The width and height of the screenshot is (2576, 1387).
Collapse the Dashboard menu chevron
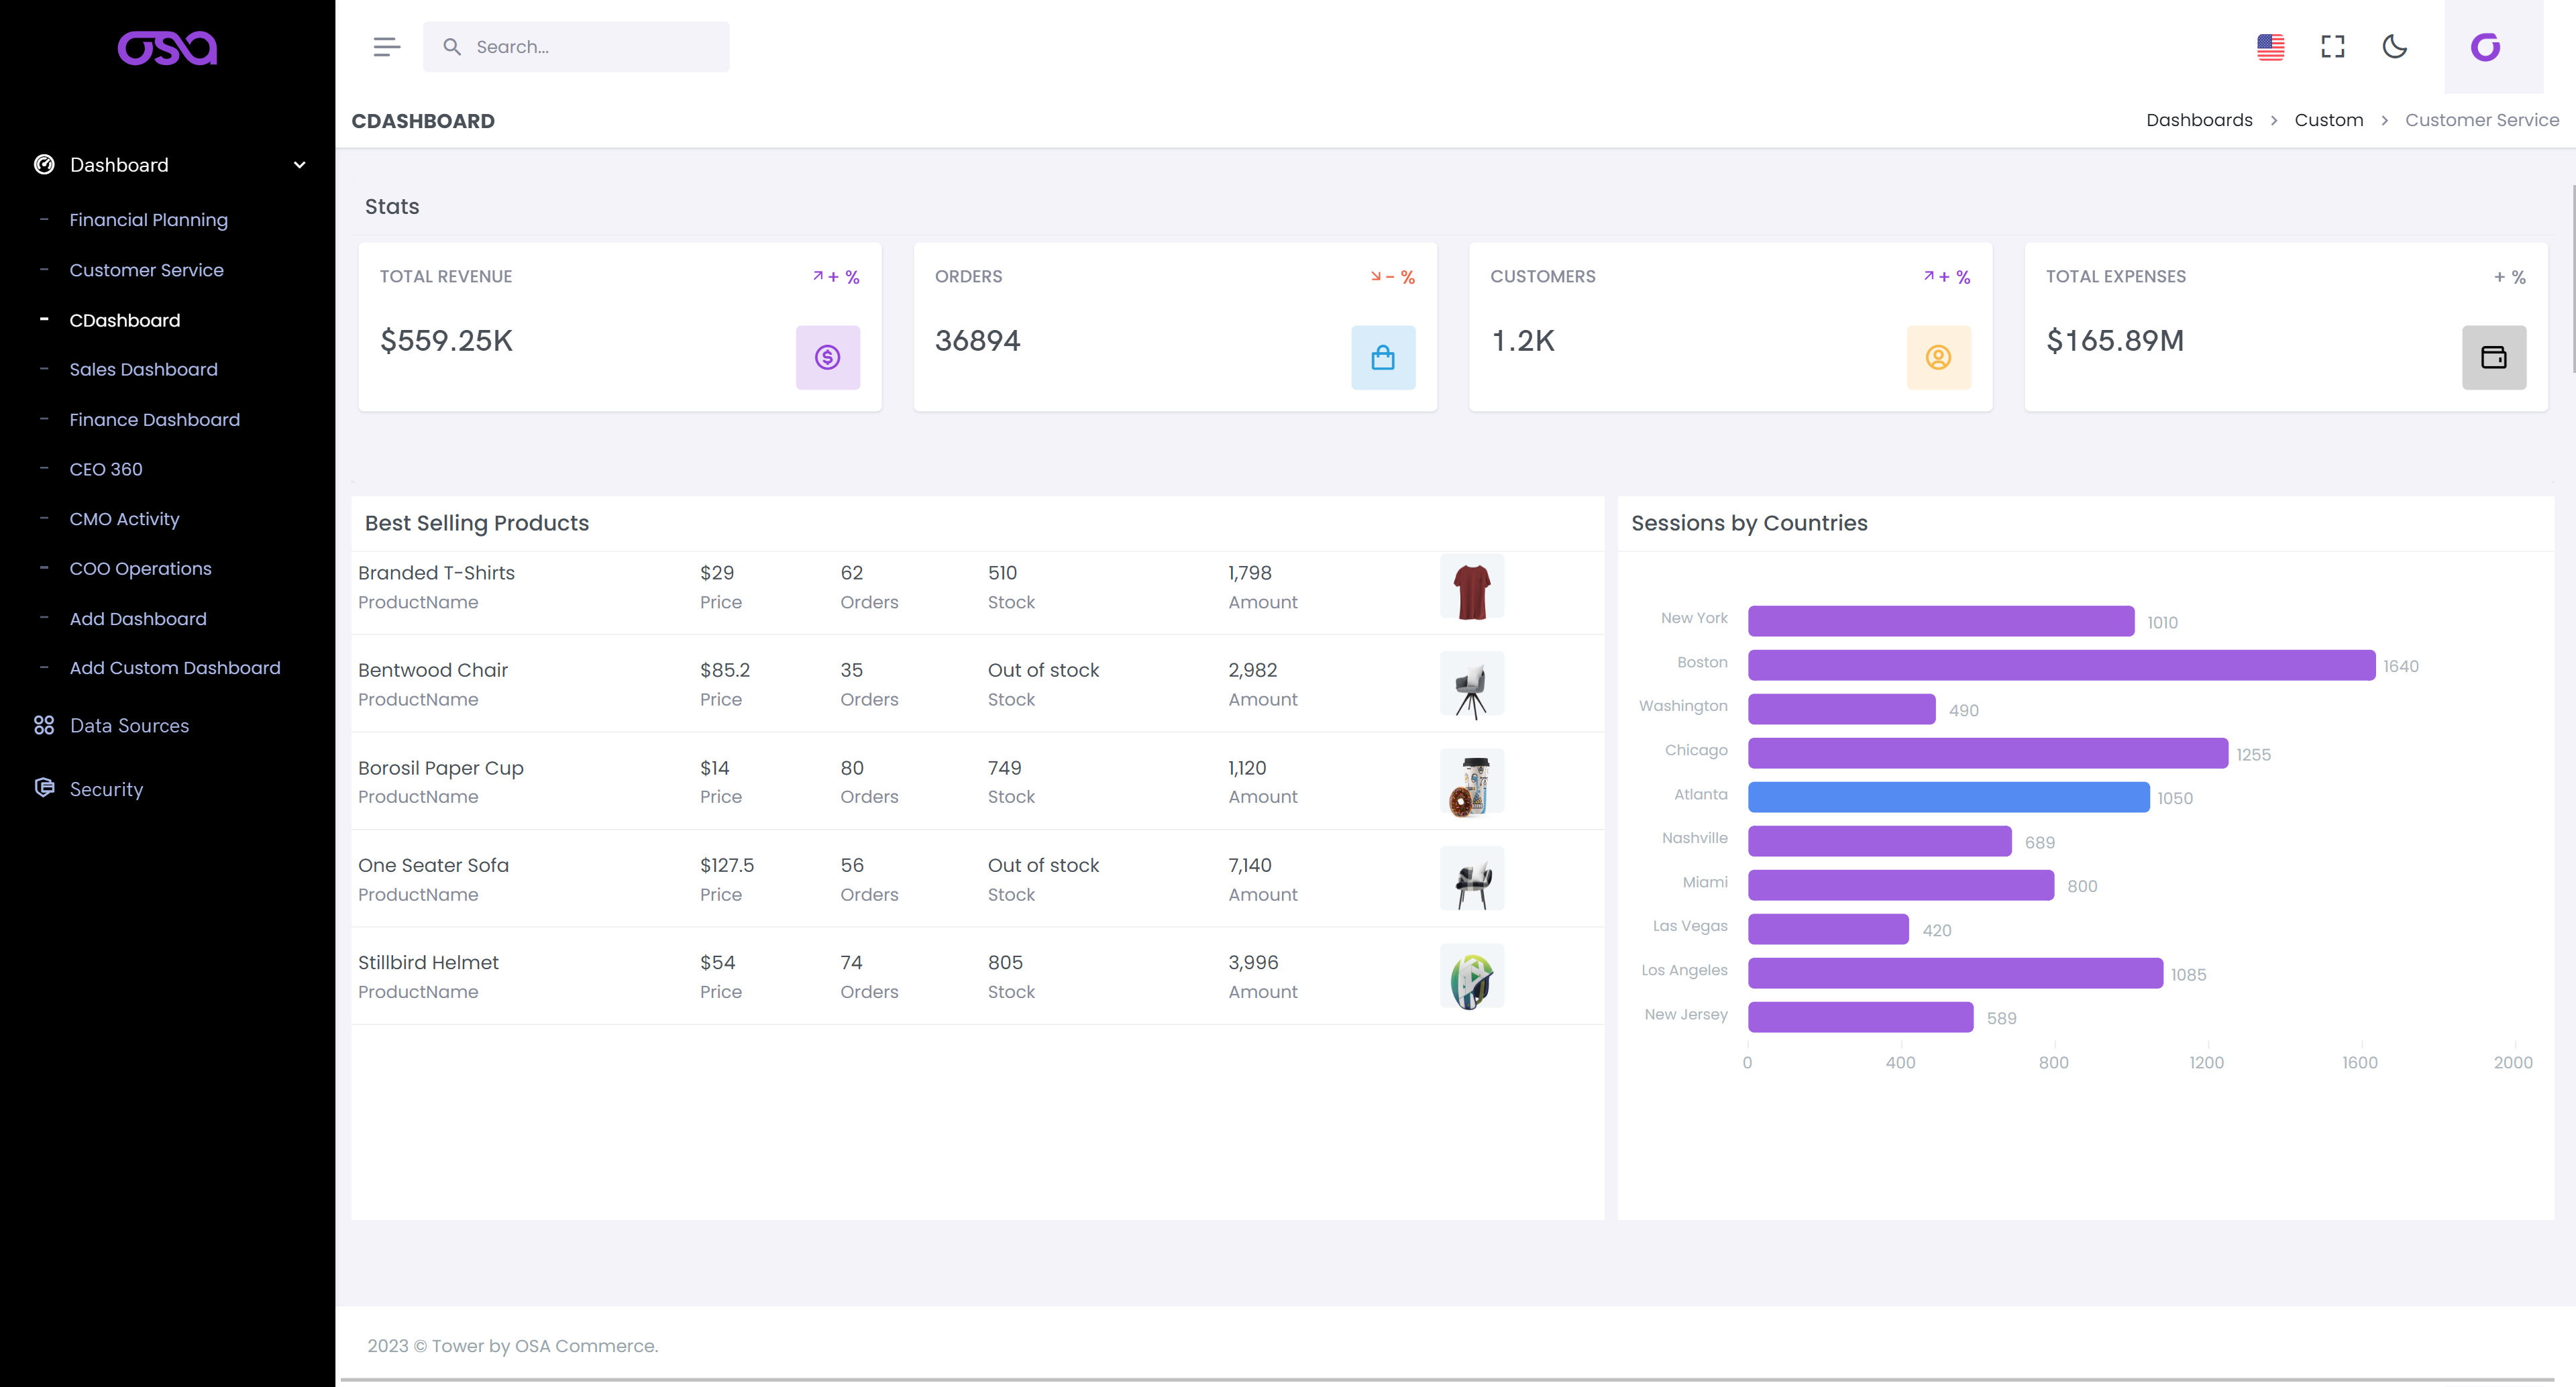pyautogui.click(x=299, y=164)
